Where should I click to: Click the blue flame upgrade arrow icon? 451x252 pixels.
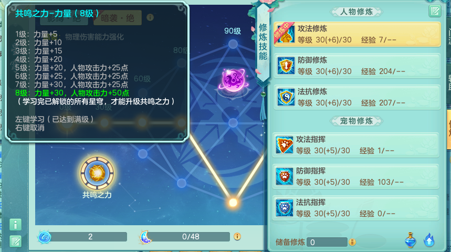(429, 240)
